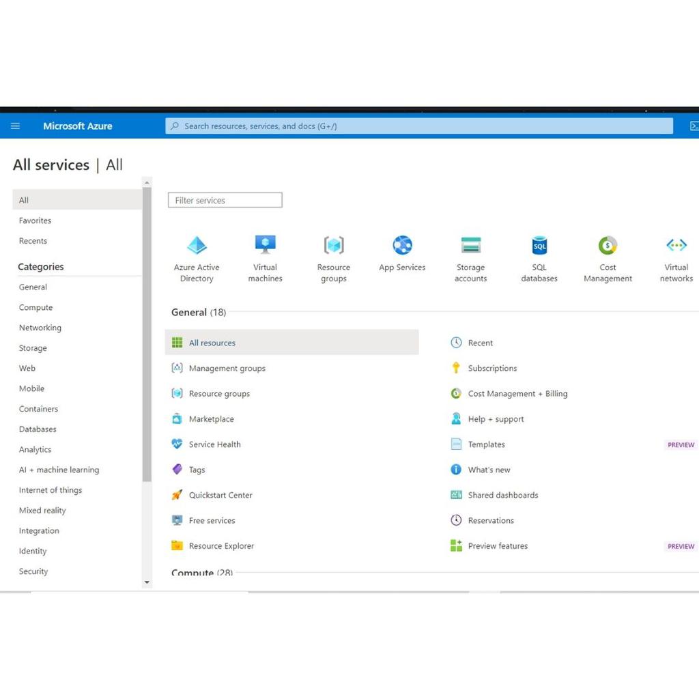Image resolution: width=699 pixels, height=699 pixels.
Task: Expand the Compute (28) section
Action: point(202,572)
